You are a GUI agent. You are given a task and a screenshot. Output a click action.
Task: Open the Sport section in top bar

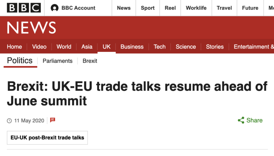tap(148, 8)
